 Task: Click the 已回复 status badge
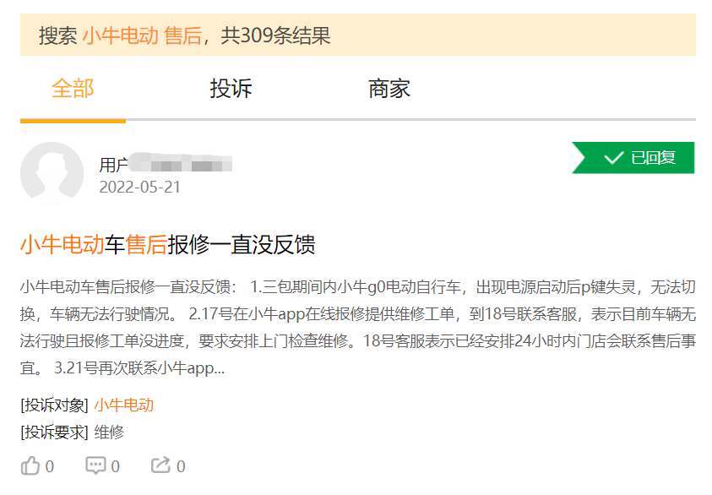(x=633, y=158)
